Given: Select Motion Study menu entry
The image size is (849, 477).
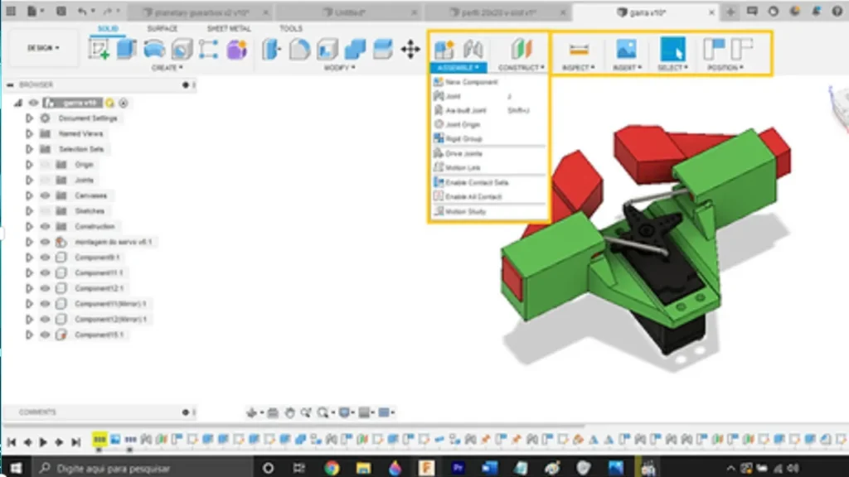Looking at the screenshot, I should click(x=465, y=212).
